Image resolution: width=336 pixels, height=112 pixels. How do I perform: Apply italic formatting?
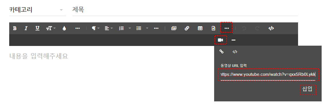point(26,28)
